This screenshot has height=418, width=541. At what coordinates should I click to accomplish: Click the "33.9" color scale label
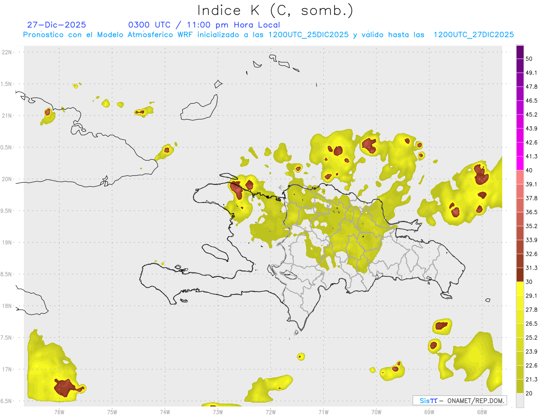coord(532,240)
